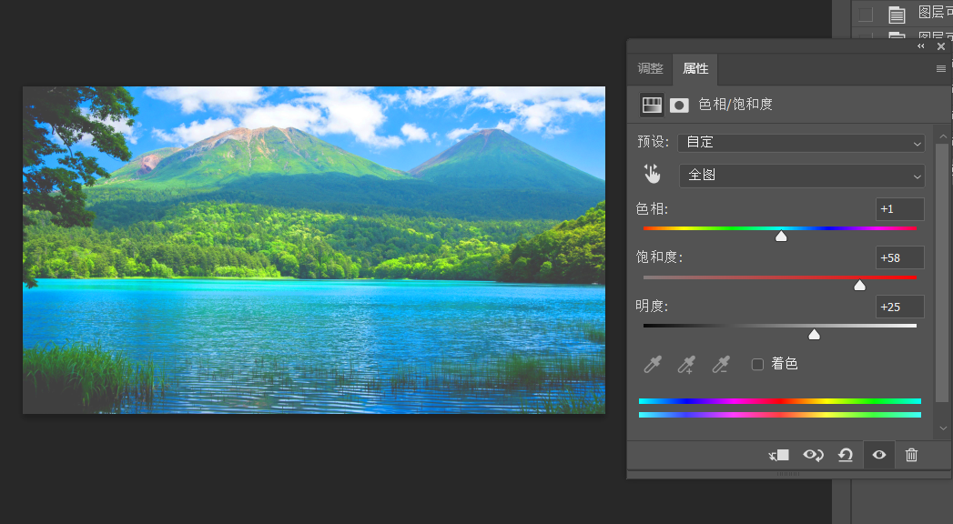Click the 明度 lightness slider handle

[x=814, y=334]
